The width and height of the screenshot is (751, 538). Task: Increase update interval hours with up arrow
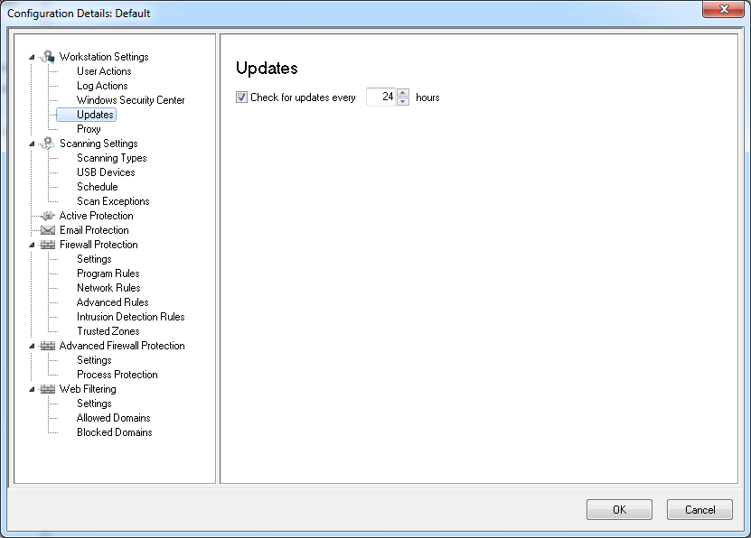[x=403, y=93]
